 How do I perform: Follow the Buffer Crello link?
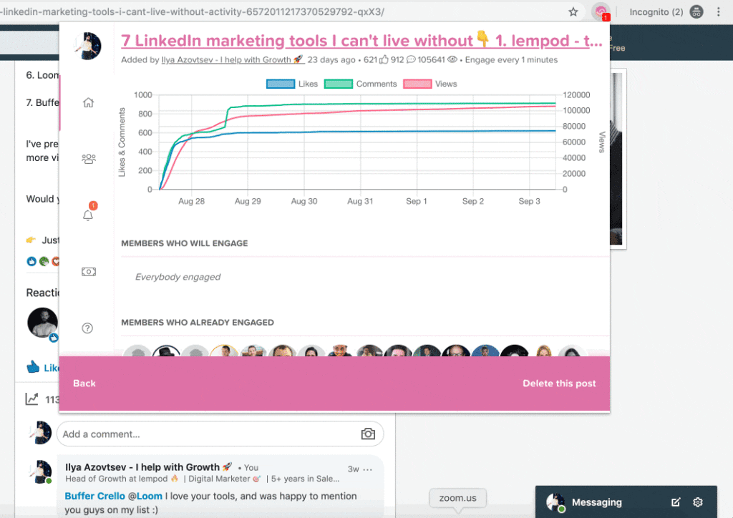95,496
